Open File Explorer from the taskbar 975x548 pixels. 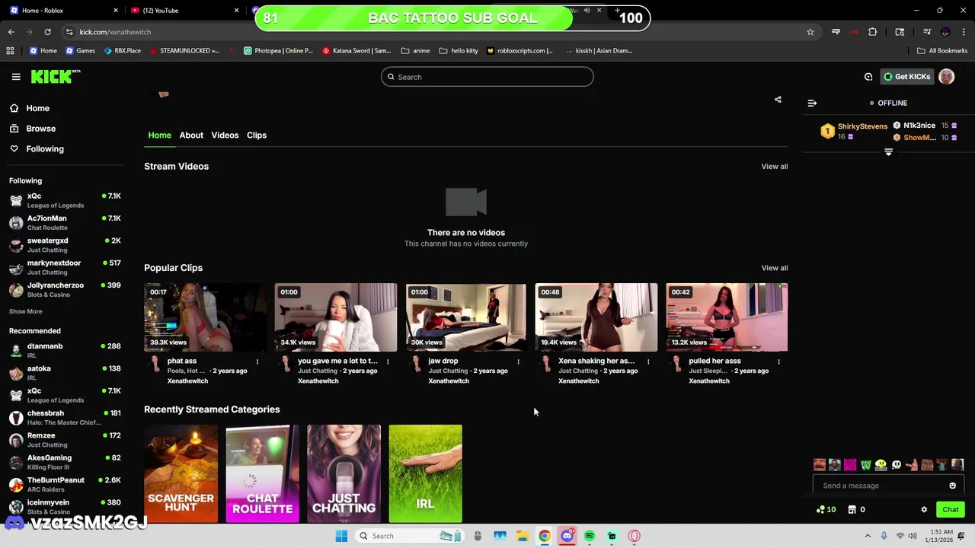[x=522, y=536]
